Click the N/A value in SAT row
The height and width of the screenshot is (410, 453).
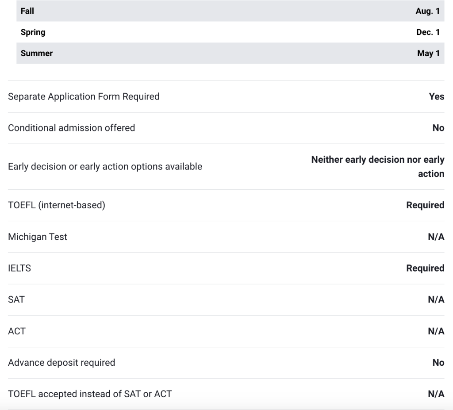(x=436, y=299)
